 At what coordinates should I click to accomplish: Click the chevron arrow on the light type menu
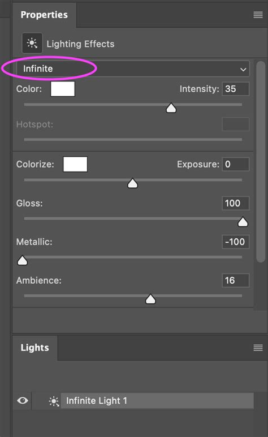coord(243,70)
